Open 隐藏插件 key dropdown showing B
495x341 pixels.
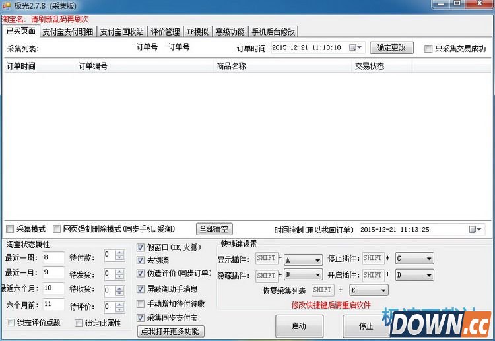(304, 275)
